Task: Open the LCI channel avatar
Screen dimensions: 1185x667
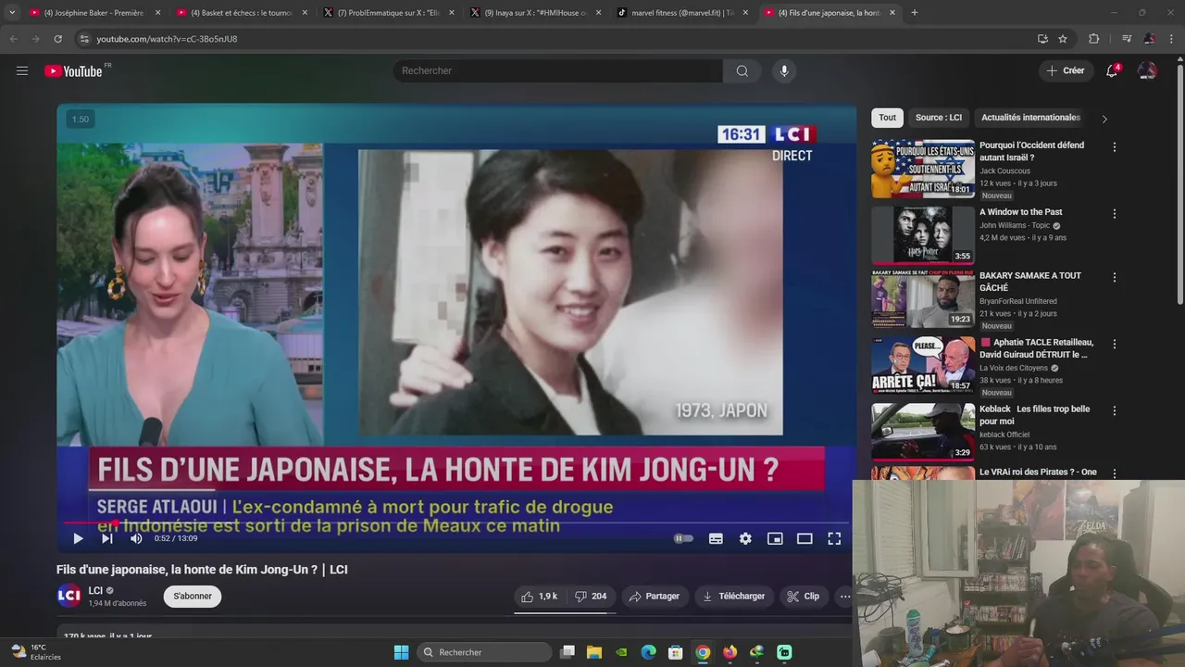Action: (69, 596)
